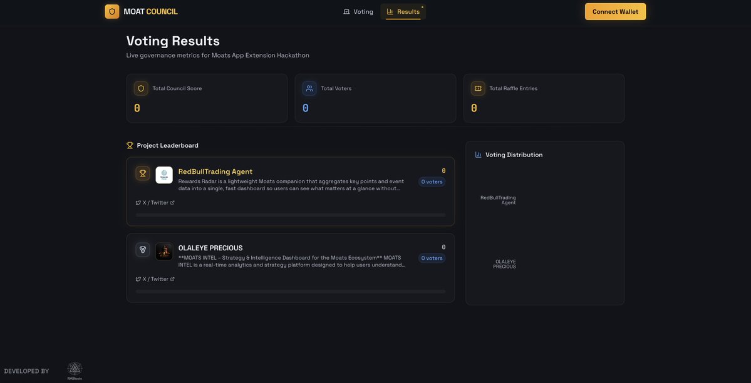Open the RedBullTrading Agent project thumbnail

164,175
